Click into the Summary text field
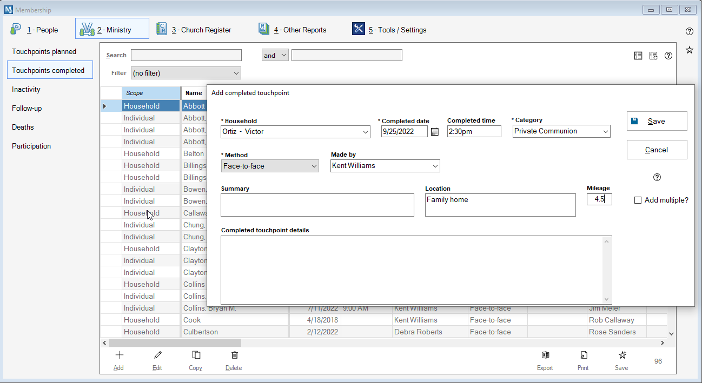702x383 pixels. (x=317, y=205)
